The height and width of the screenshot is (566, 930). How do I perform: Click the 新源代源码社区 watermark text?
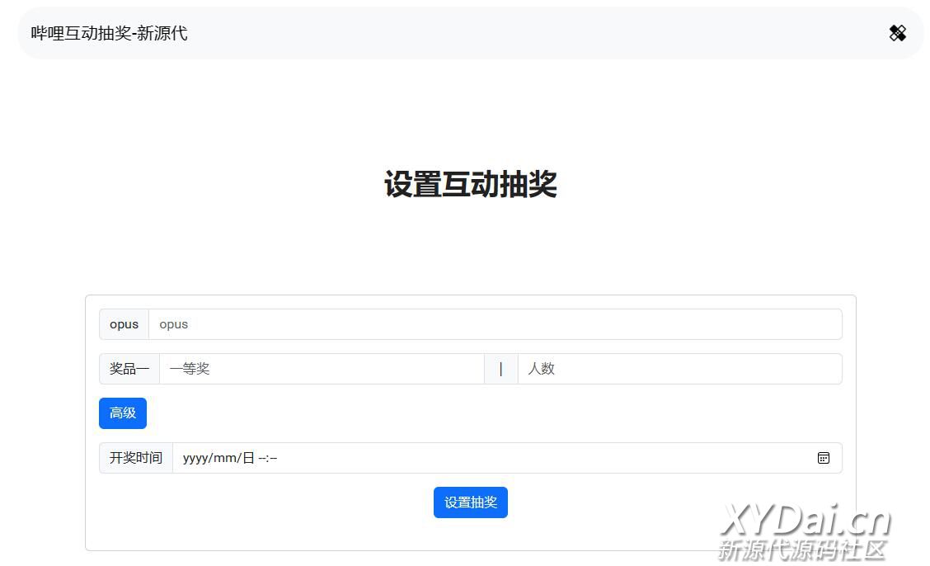(x=801, y=550)
